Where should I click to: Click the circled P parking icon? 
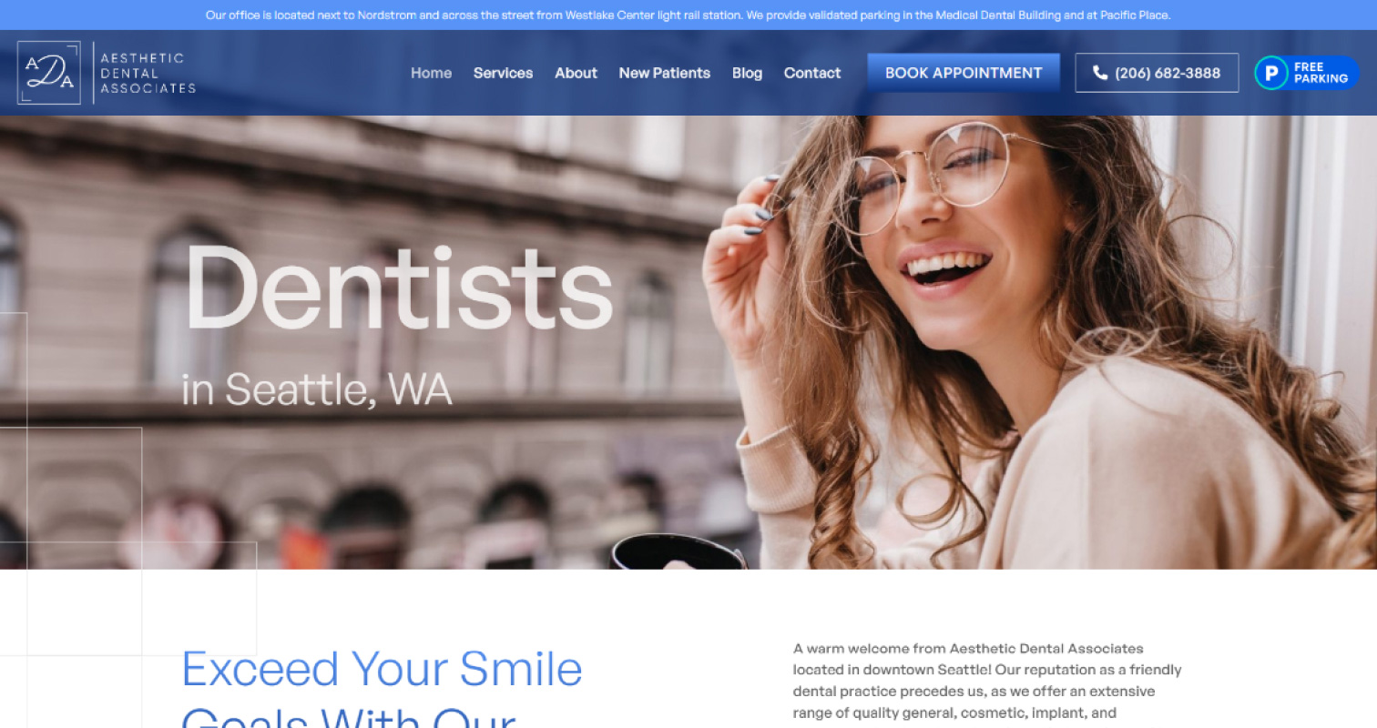pos(1271,73)
